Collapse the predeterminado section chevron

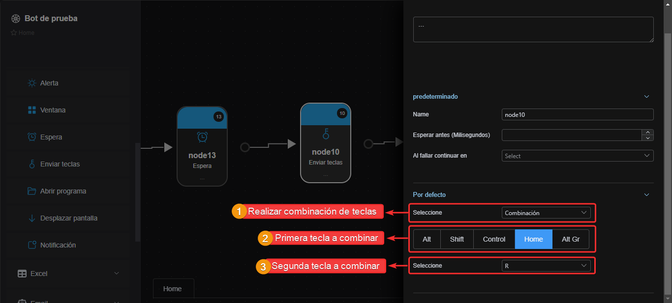pyautogui.click(x=647, y=97)
